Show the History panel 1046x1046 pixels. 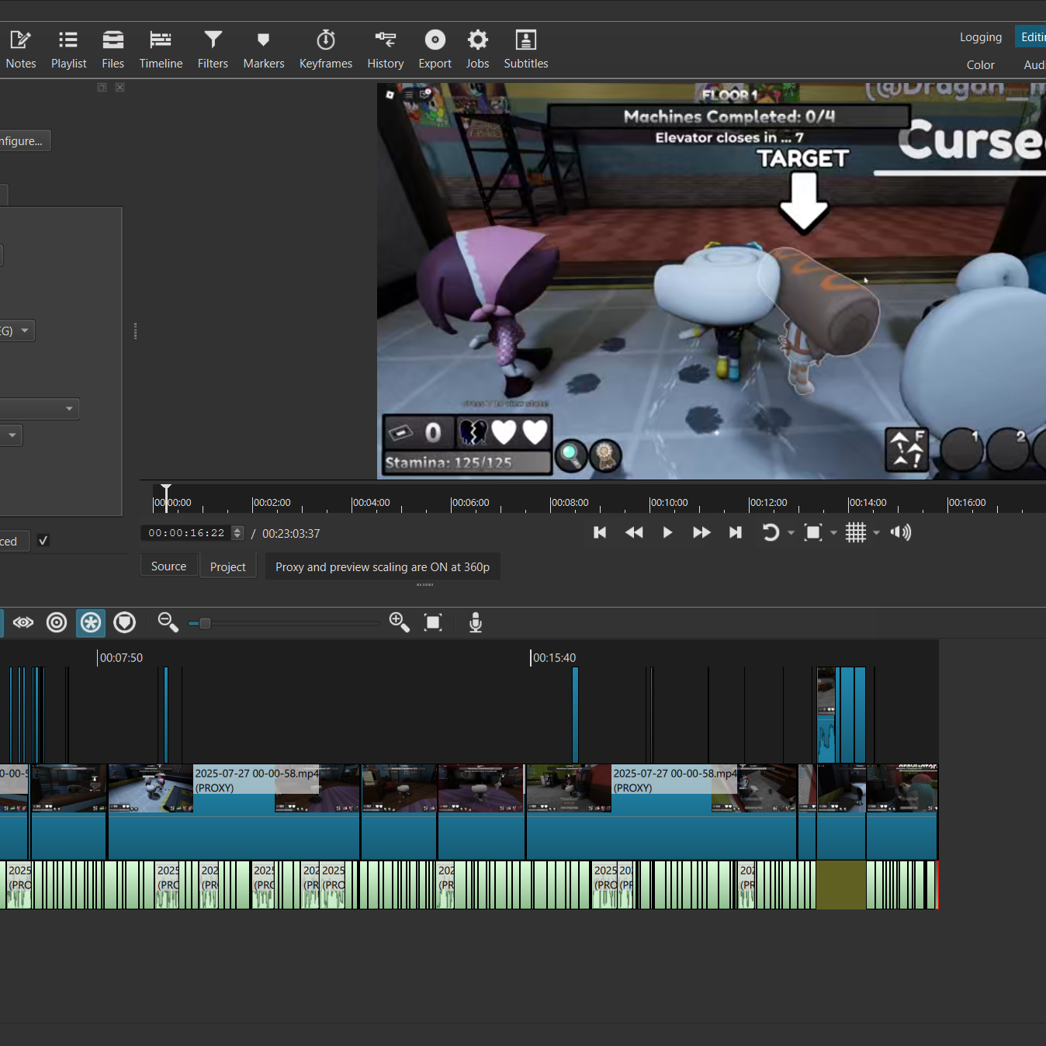385,50
